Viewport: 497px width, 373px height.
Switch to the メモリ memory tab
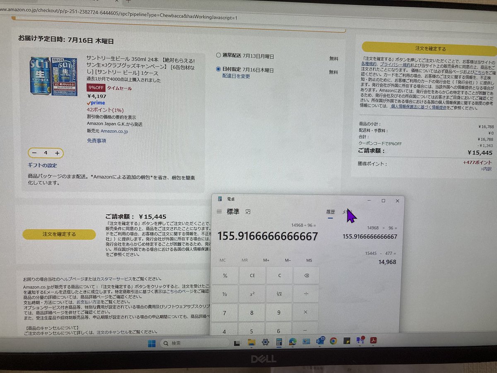(347, 212)
